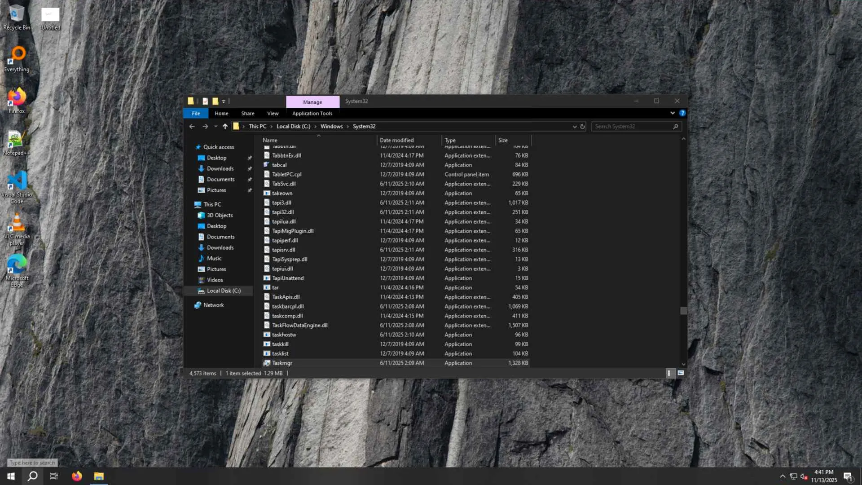Navigate back with the back arrow

click(192, 127)
